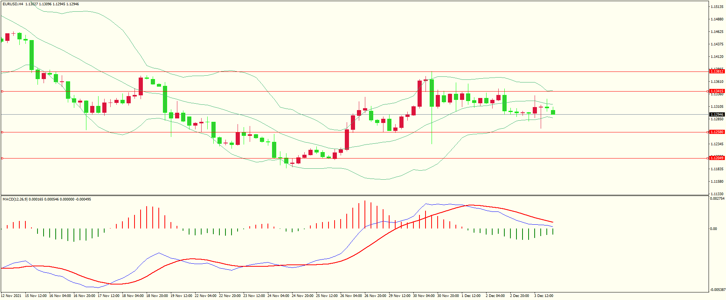
Task: Click the 1 Dec 12:00 time label
Action: click(471, 296)
